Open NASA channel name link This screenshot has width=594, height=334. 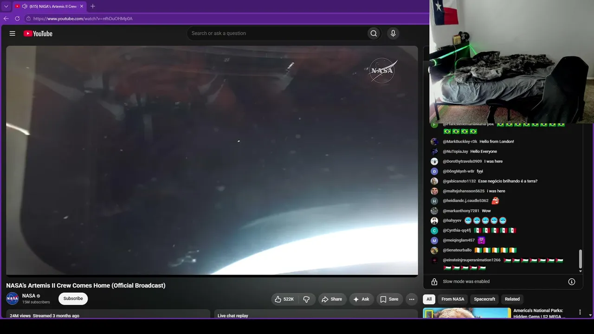point(29,296)
